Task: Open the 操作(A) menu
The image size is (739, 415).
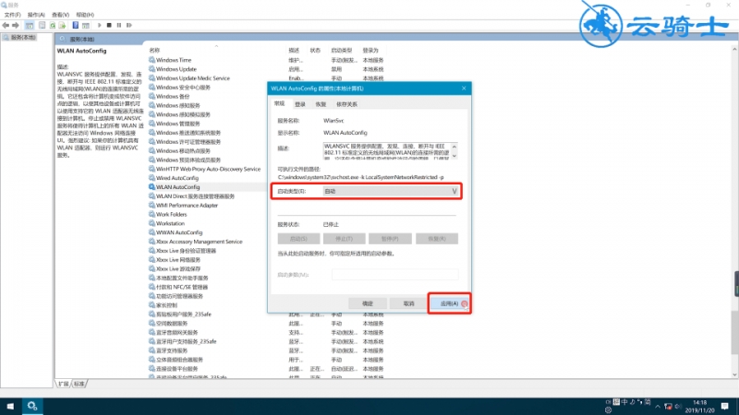Action: (36, 15)
